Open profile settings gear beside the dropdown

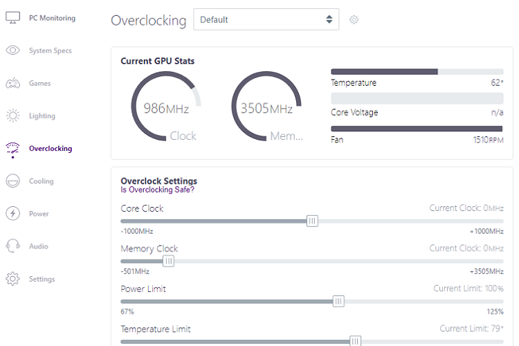[x=354, y=20]
